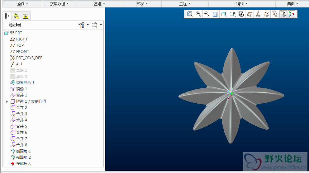Viewport: 309px width, 173px height.
Task: Click the coordinate system at model center
Action: click(230, 95)
